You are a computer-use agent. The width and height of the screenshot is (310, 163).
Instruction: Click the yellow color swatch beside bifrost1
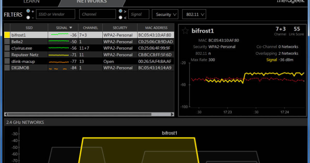[7, 35]
